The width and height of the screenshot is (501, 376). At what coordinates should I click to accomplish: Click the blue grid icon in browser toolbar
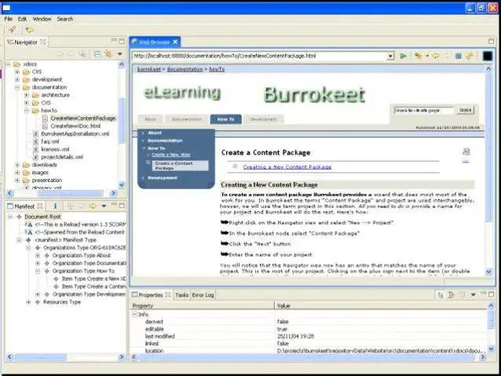458,57
